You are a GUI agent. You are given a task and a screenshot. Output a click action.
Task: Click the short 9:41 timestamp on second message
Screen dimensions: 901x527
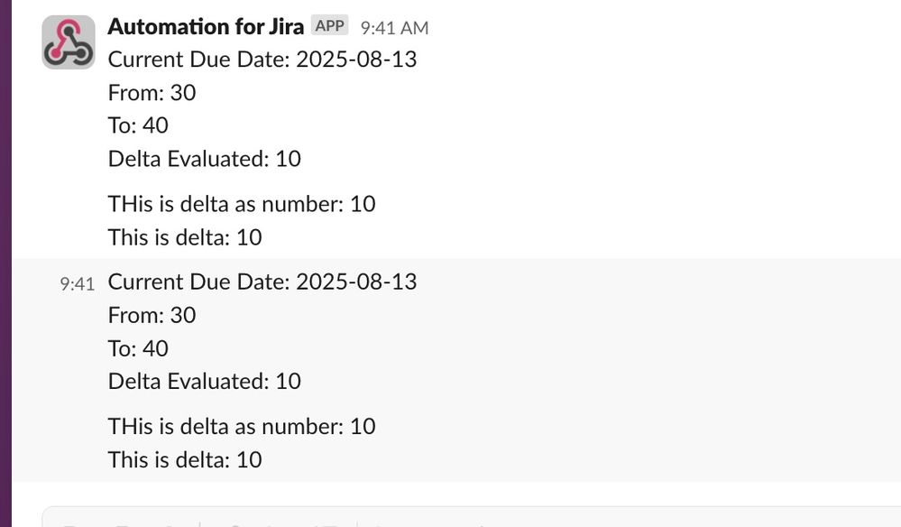click(x=77, y=284)
